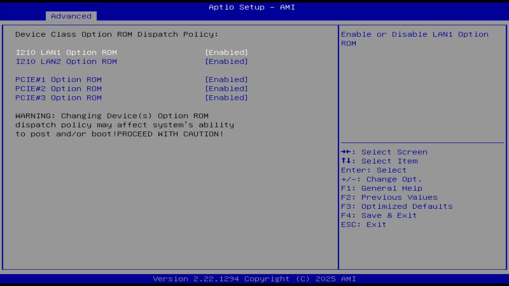Click F3 Optimized Defaults option

[x=396, y=206]
